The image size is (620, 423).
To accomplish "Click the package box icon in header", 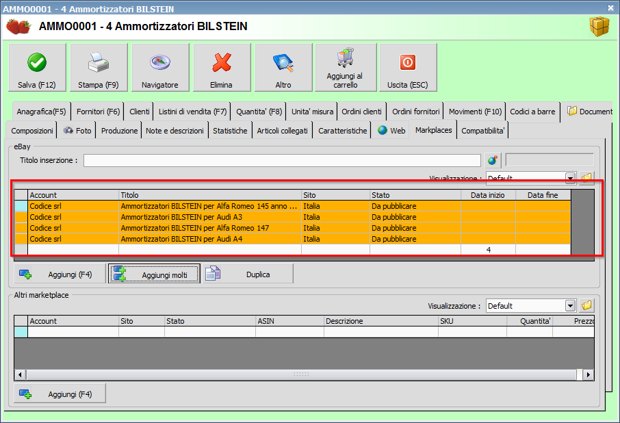I will pyautogui.click(x=599, y=27).
